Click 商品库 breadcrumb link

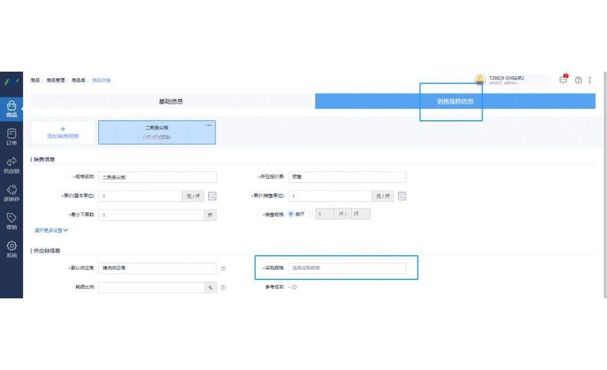pos(78,81)
